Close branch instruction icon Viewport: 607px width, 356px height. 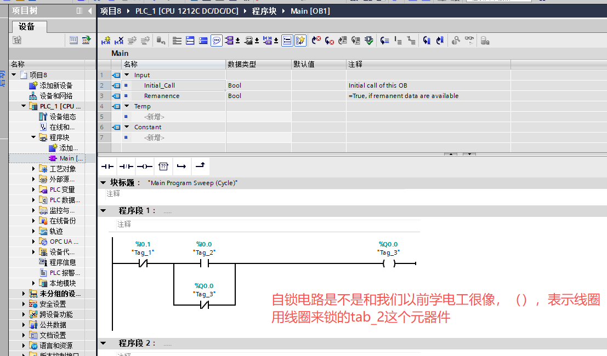pos(200,166)
